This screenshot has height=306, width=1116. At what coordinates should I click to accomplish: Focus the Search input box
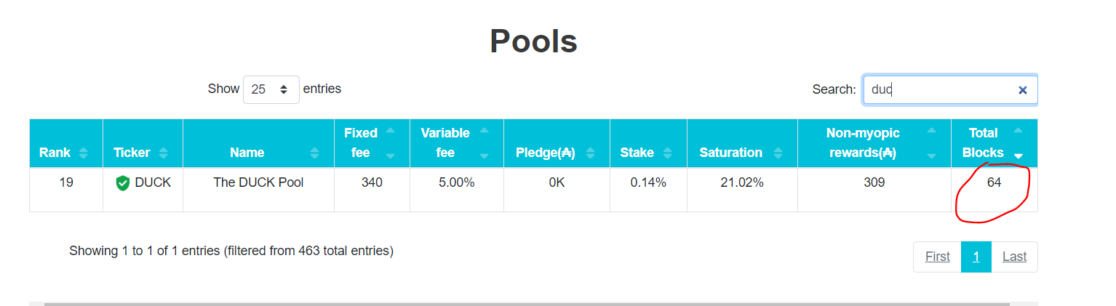pyautogui.click(x=938, y=90)
